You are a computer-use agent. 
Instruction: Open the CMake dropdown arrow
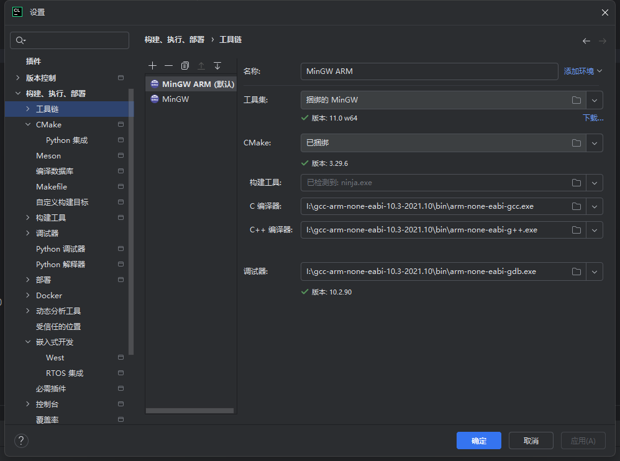click(595, 143)
